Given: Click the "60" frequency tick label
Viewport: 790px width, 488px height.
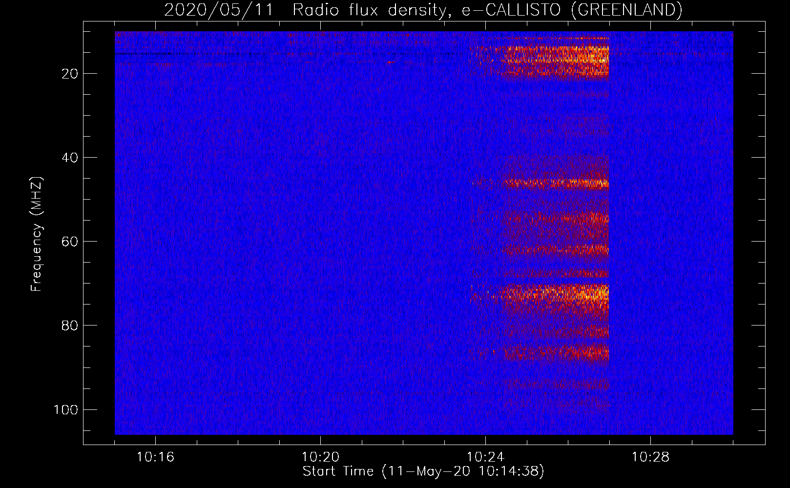Looking at the screenshot, I should pos(70,242).
